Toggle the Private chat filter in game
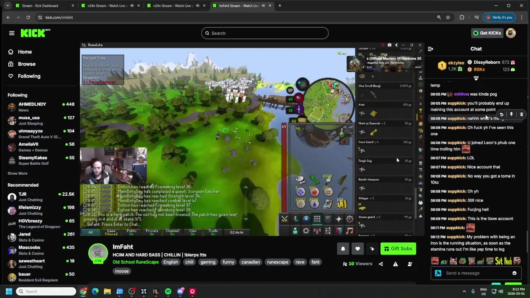Image resolution: width=530 pixels, height=298 pixels. (152, 232)
